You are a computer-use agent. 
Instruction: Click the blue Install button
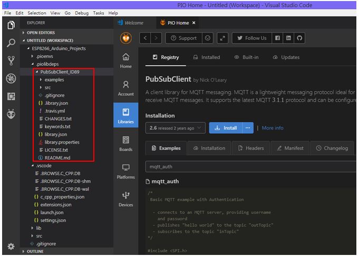point(226,128)
